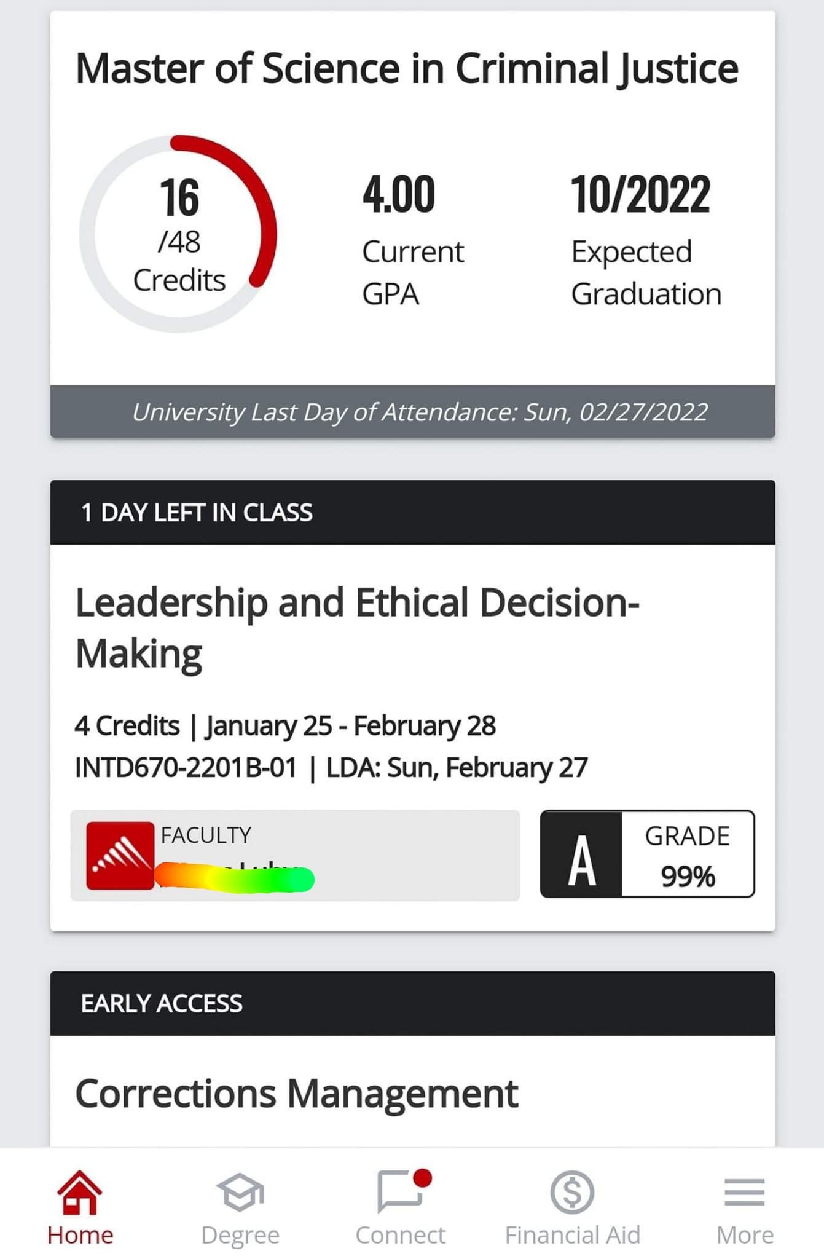Tap the Home house icon

pos(80,1193)
